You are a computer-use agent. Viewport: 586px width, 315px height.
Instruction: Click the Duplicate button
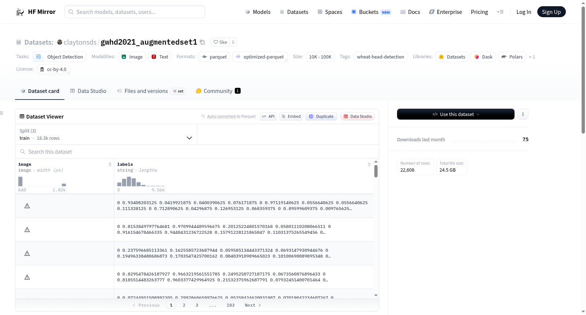[x=321, y=116]
